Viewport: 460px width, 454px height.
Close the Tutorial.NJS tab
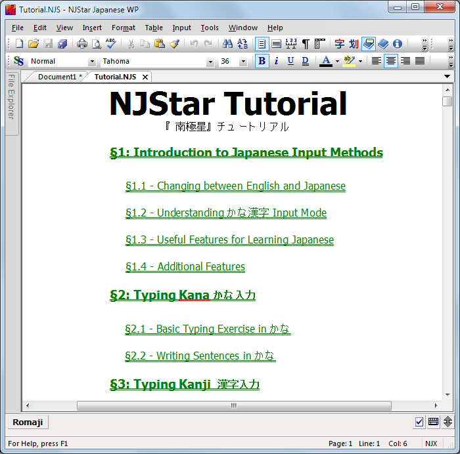pos(145,77)
